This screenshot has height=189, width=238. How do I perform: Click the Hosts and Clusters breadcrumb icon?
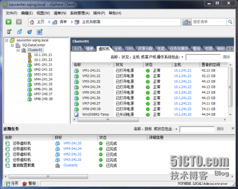coord(77,22)
